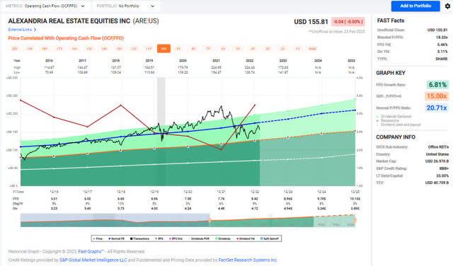This screenshot has height=266, width=453.
Task: Toggle the Split Spinoff legend entry
Action: 270,238
